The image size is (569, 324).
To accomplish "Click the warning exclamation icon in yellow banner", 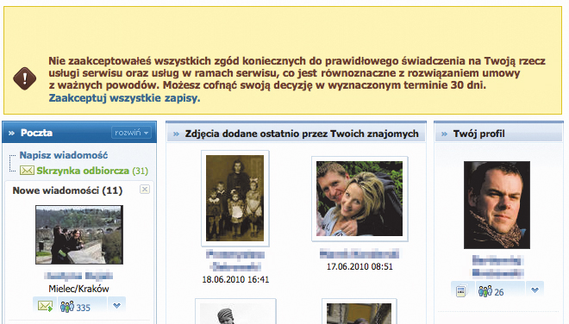I will 25,78.
